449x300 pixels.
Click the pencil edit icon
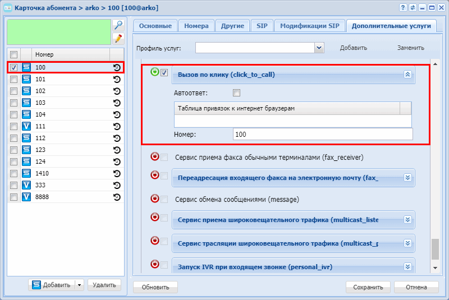(118, 39)
